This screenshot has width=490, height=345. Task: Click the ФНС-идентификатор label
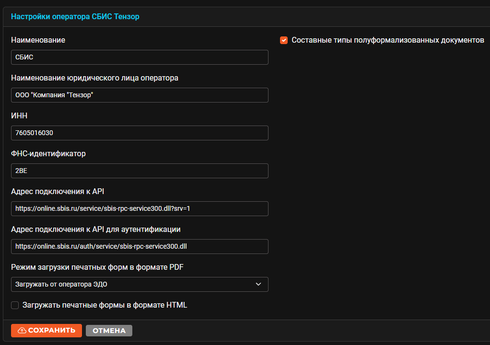point(48,154)
